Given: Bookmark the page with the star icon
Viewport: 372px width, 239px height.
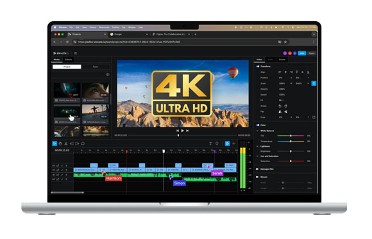Looking at the screenshot, I should tap(285, 42).
